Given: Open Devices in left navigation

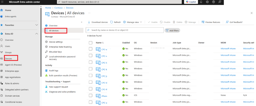Looking at the screenshot, I should pyautogui.click(x=8, y=59).
